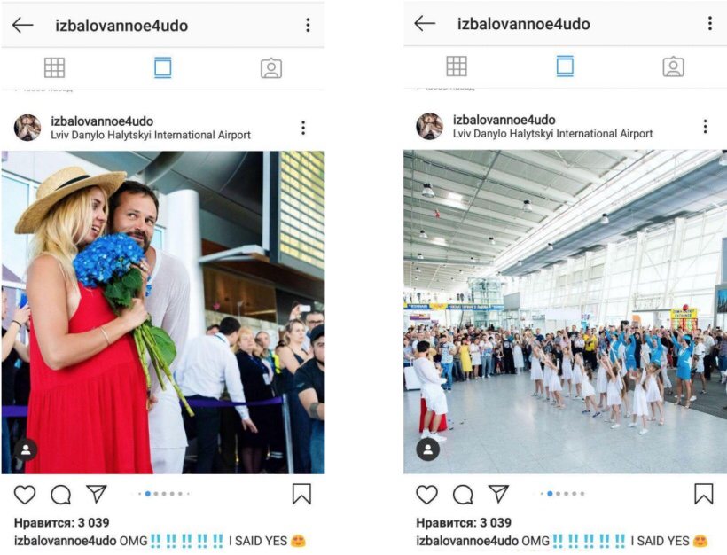
Task: Share the left post via paper plane icon
Action: click(97, 494)
